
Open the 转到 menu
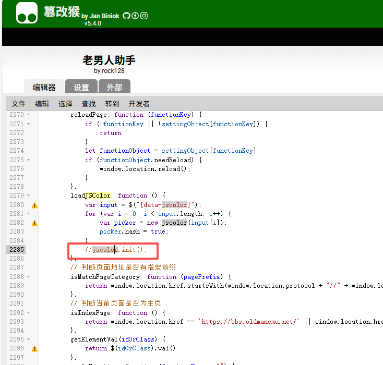(x=112, y=104)
